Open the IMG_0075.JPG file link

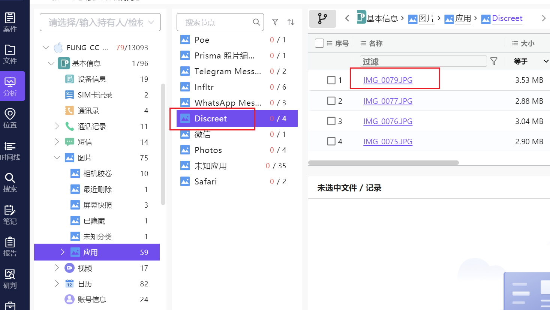(x=388, y=142)
